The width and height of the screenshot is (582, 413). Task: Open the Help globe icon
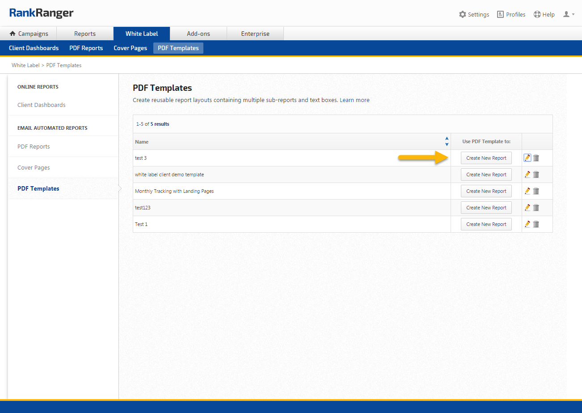[x=537, y=14]
